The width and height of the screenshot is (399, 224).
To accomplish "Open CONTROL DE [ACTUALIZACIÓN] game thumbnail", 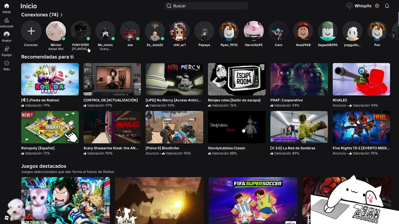I will (x=112, y=79).
